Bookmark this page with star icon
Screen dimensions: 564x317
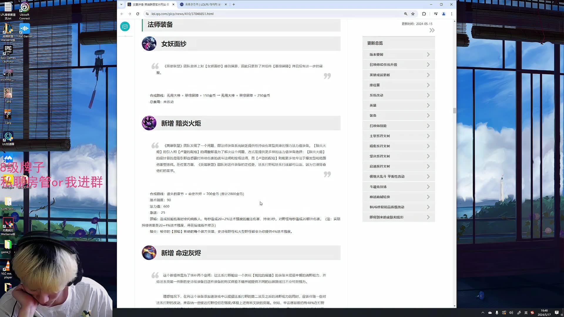(413, 14)
